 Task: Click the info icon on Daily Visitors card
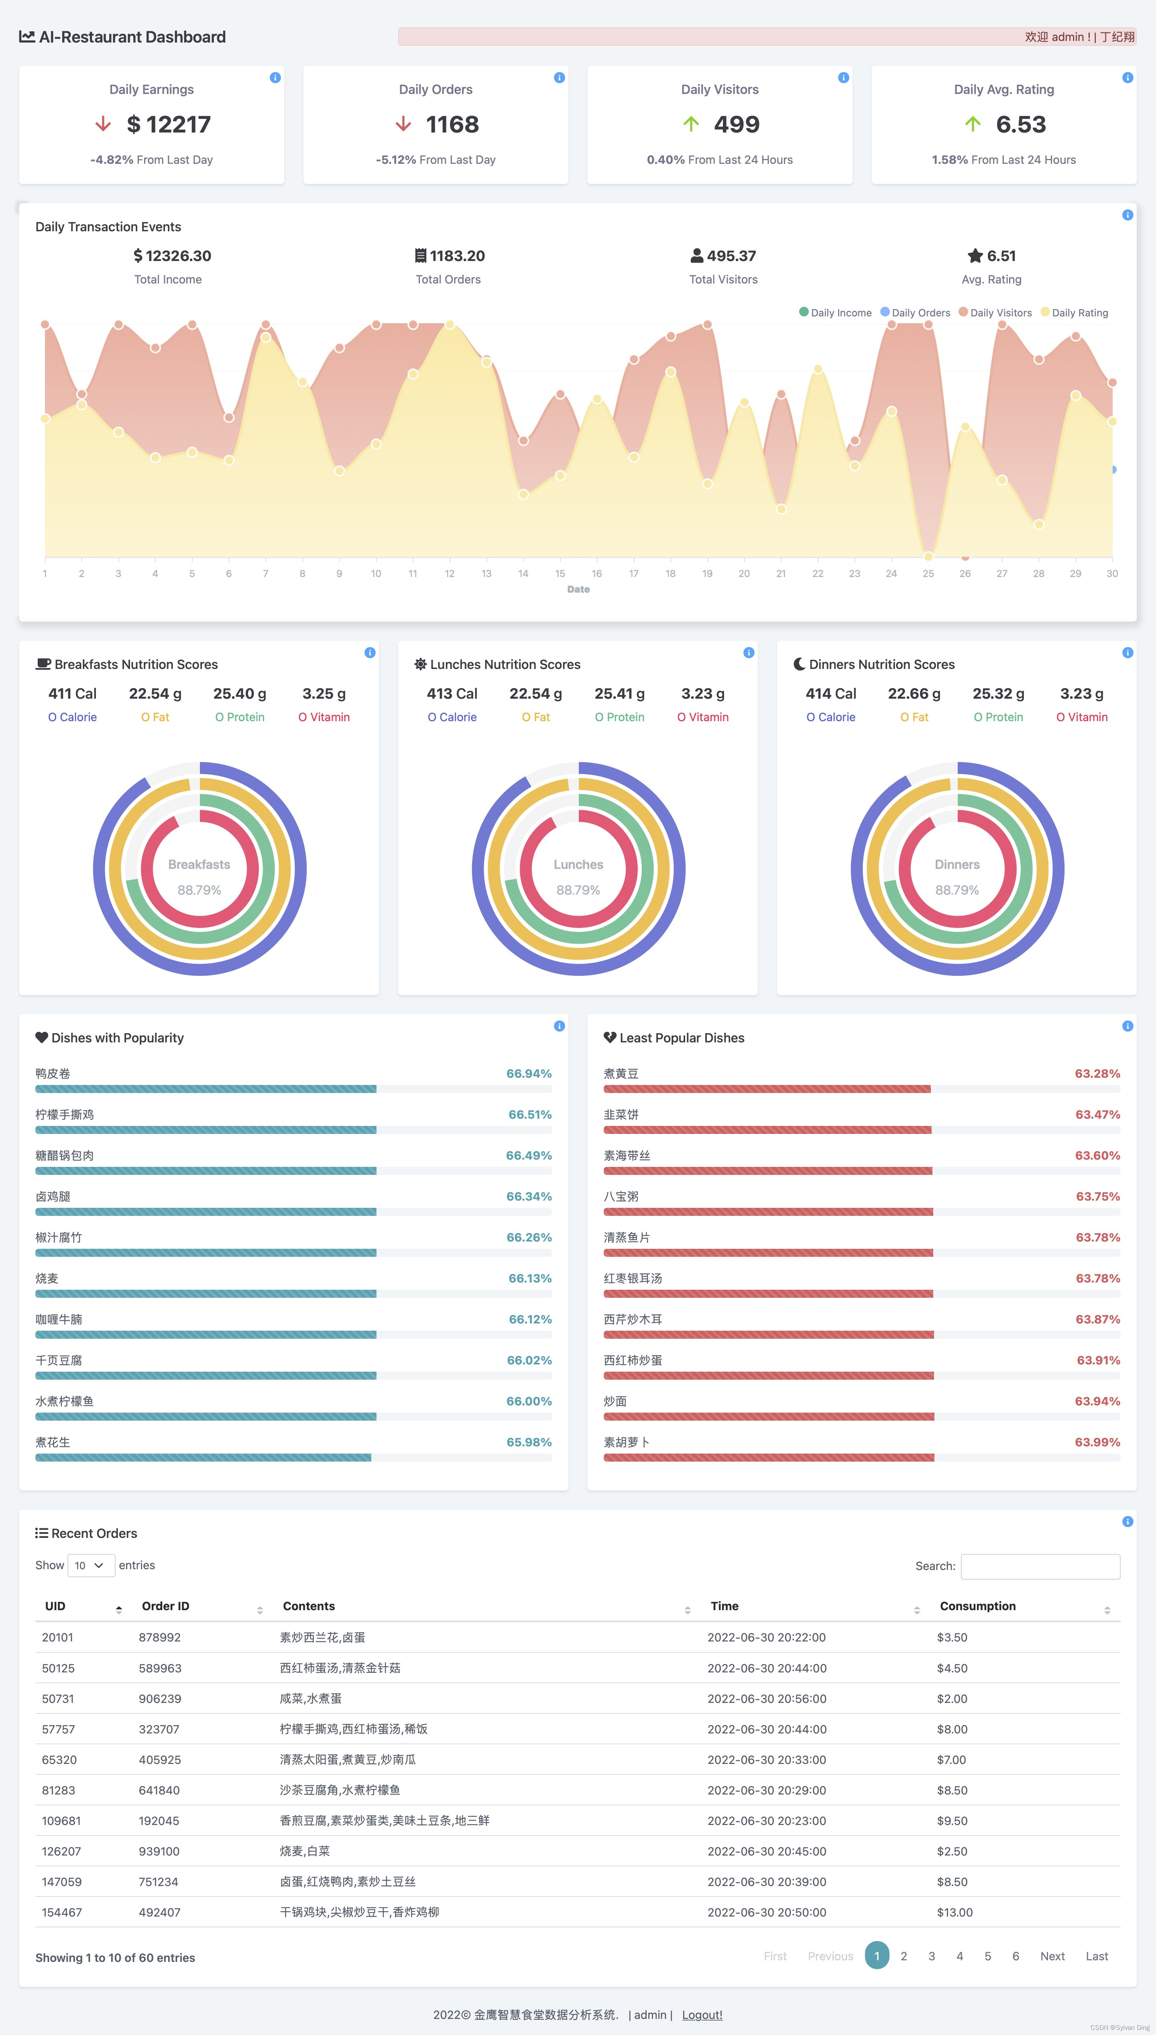point(843,78)
